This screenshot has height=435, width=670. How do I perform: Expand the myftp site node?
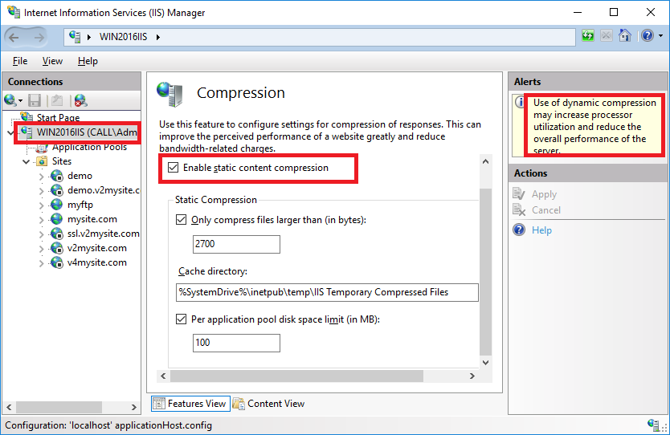point(42,205)
